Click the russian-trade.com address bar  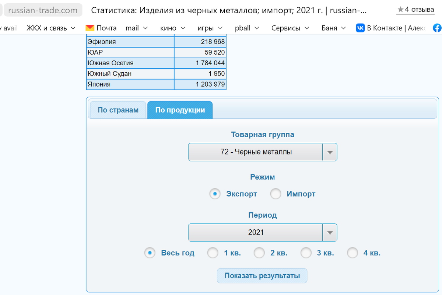coord(42,10)
